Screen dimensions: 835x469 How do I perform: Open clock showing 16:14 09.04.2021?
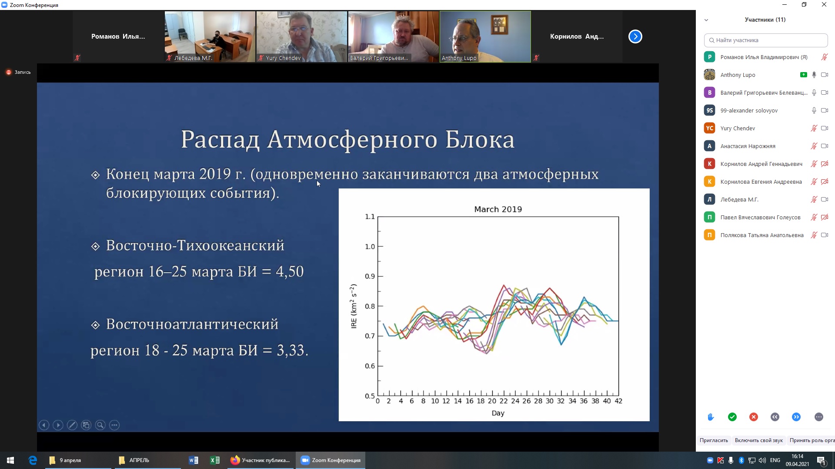coord(797,460)
